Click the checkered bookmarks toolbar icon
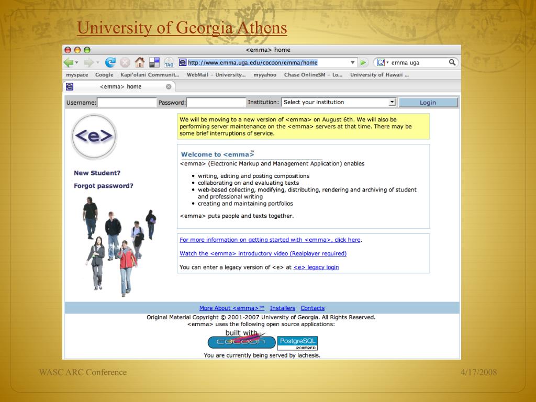Viewport: 536px width, 402px height. (x=154, y=62)
